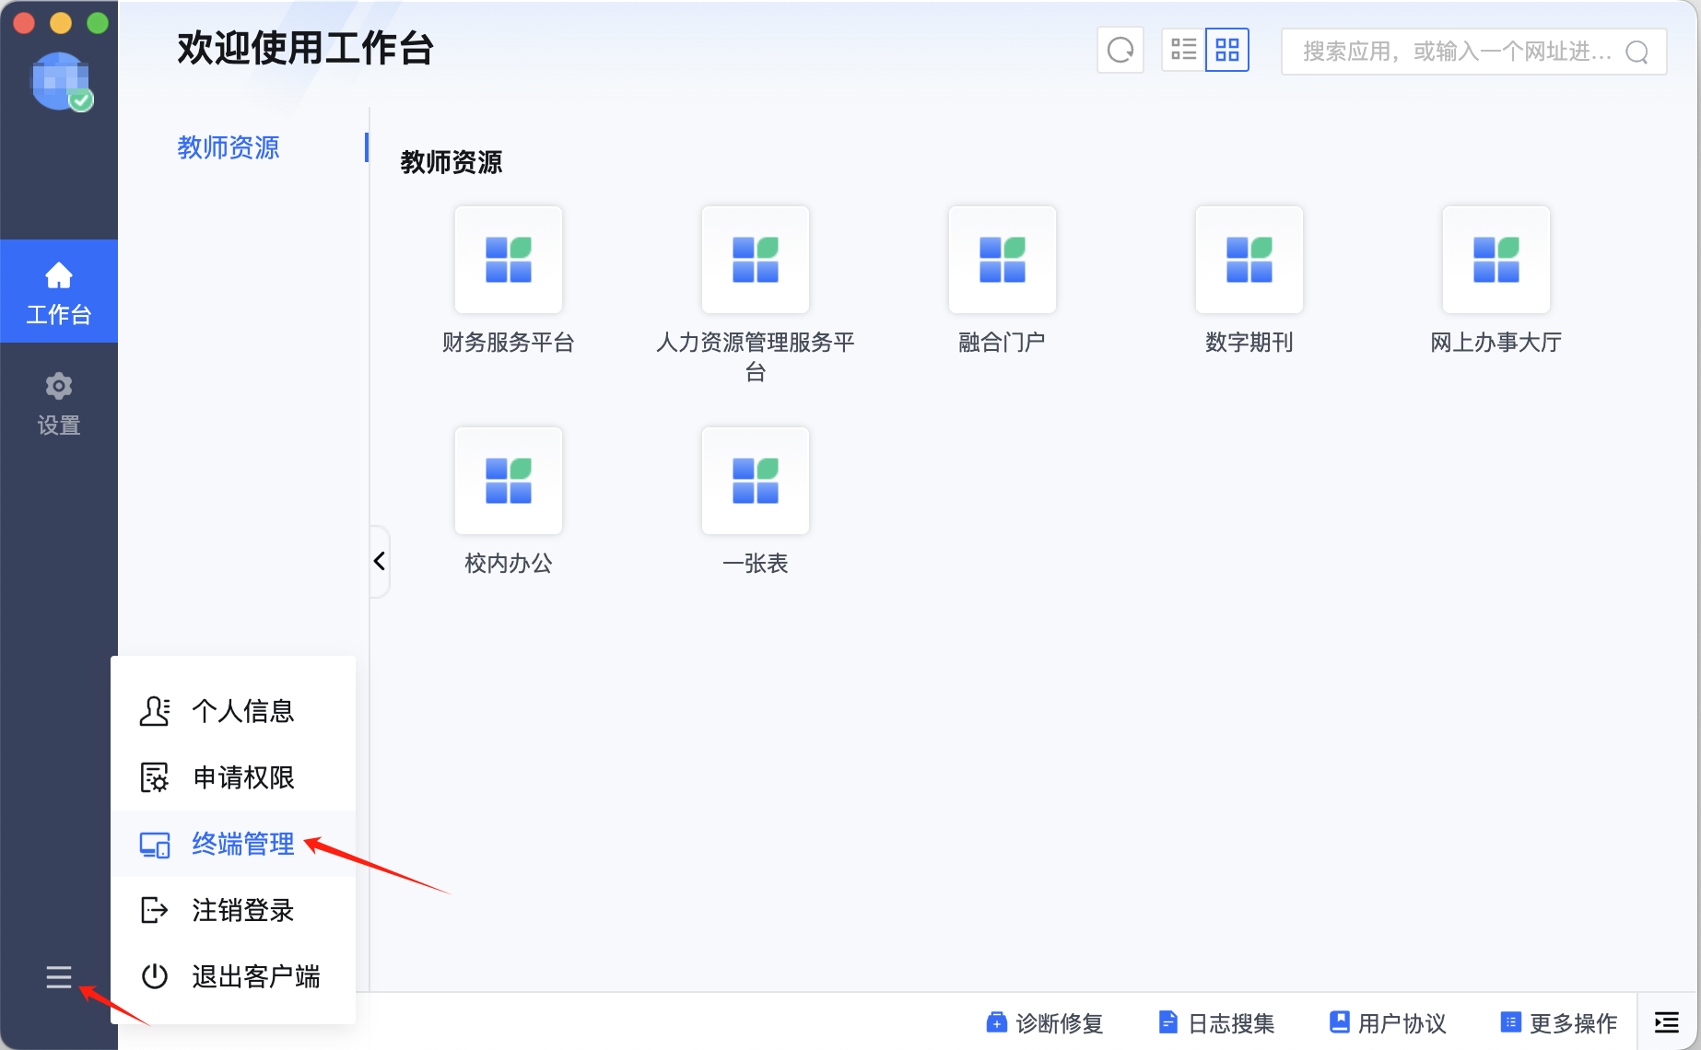Click 诊断修复 in the bottom bar
Viewport: 1701px width, 1050px height.
point(1045,1022)
